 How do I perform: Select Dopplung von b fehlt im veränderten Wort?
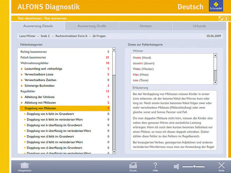pos(55,120)
